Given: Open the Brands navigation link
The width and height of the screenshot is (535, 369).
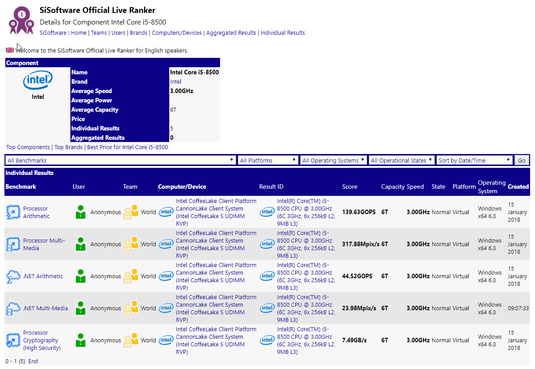Looking at the screenshot, I should pyautogui.click(x=139, y=33).
